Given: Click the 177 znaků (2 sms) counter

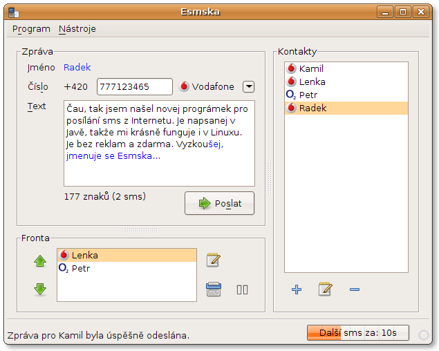Looking at the screenshot, I should (x=105, y=196).
